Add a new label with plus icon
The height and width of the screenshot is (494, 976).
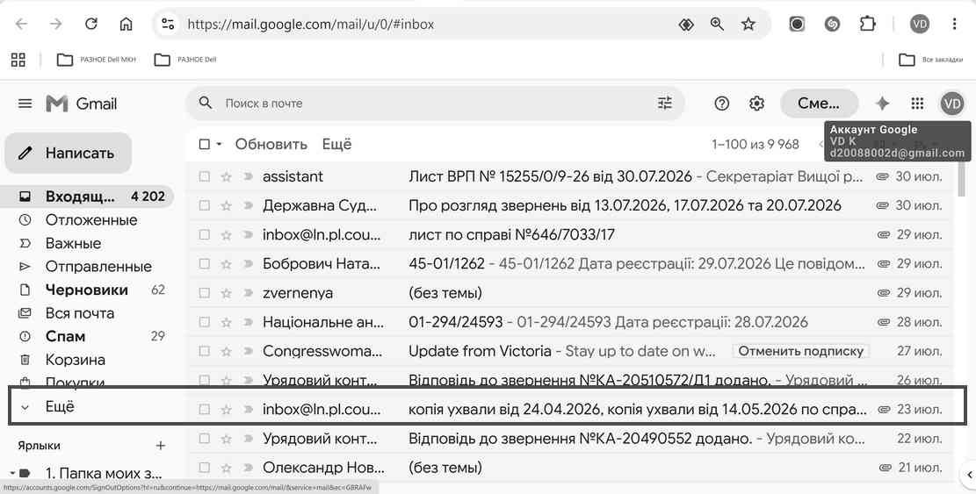coord(161,446)
